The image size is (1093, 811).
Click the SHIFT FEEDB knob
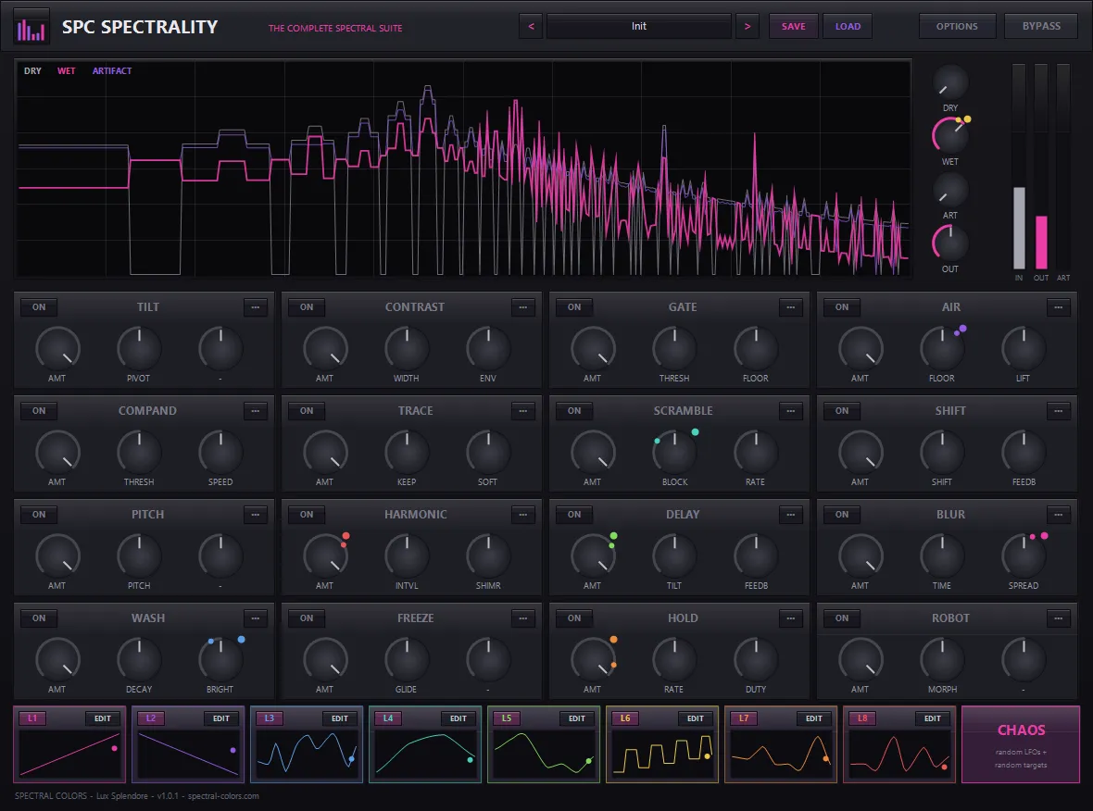(x=1024, y=452)
